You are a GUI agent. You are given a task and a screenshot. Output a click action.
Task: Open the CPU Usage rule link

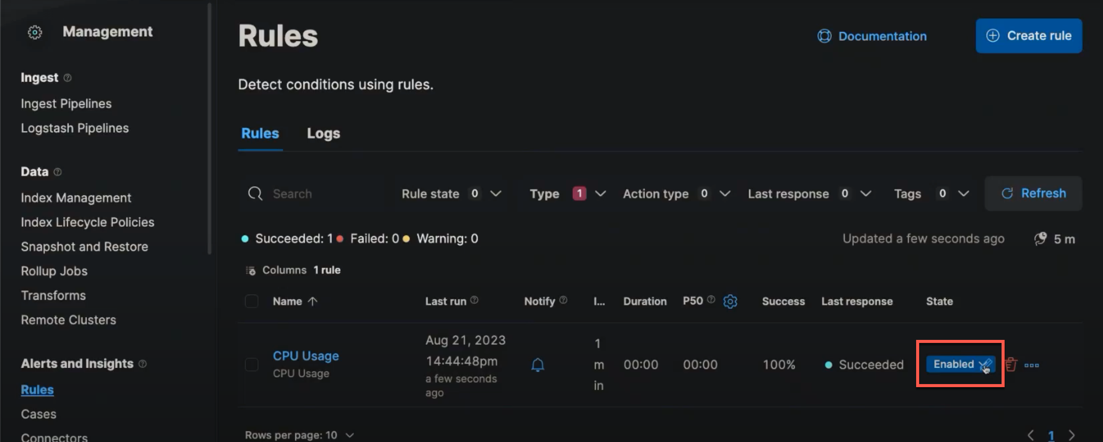[x=306, y=355]
